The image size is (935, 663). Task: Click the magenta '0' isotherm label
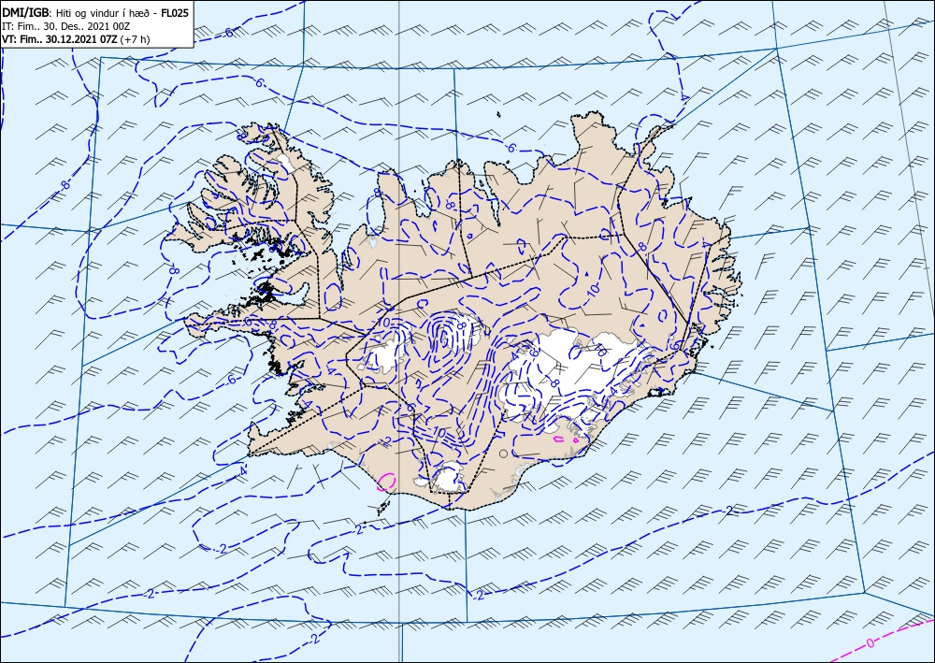pyautogui.click(x=870, y=643)
